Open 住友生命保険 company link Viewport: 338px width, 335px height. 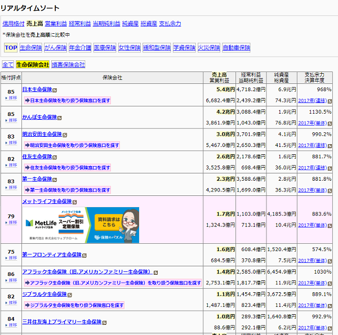(x=37, y=157)
